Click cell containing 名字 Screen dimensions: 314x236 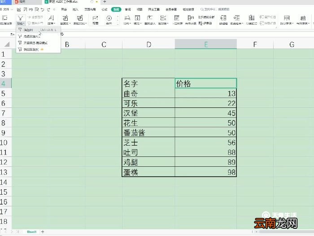(x=148, y=83)
